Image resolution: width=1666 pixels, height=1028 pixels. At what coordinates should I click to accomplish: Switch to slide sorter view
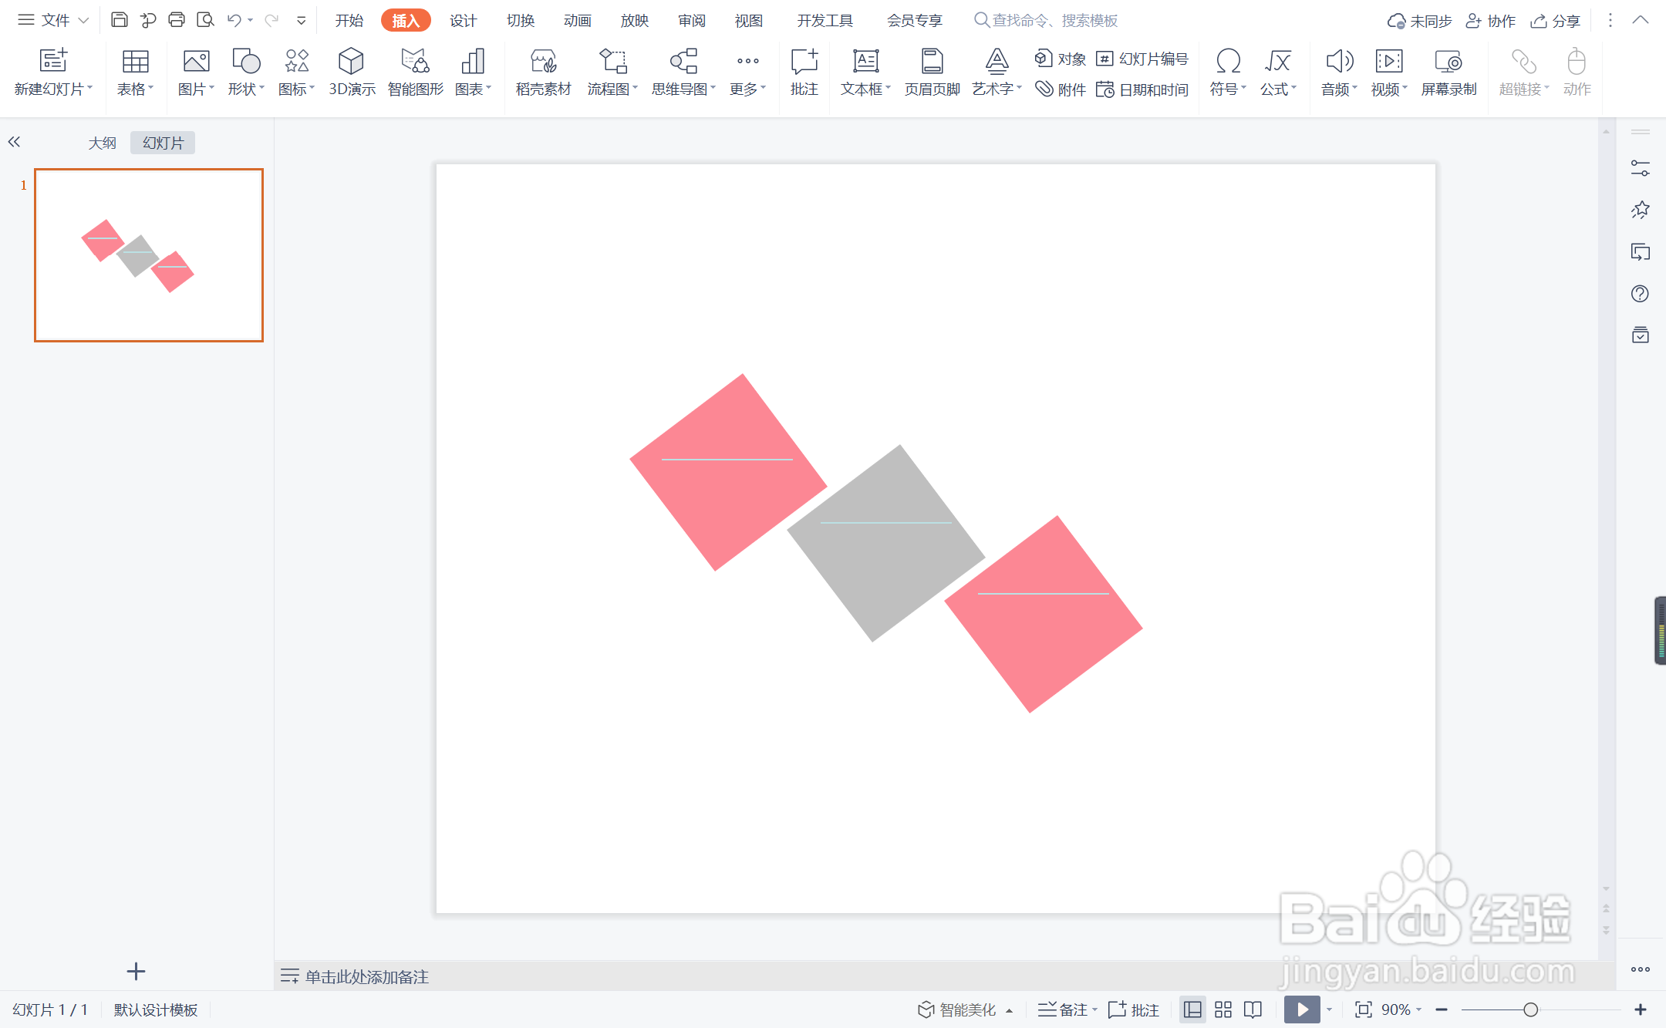1223,1009
